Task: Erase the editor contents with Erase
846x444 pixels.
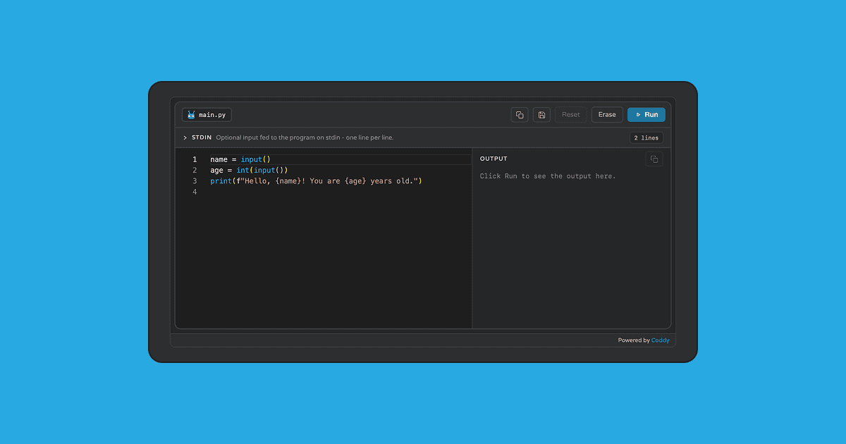Action: [x=607, y=115]
